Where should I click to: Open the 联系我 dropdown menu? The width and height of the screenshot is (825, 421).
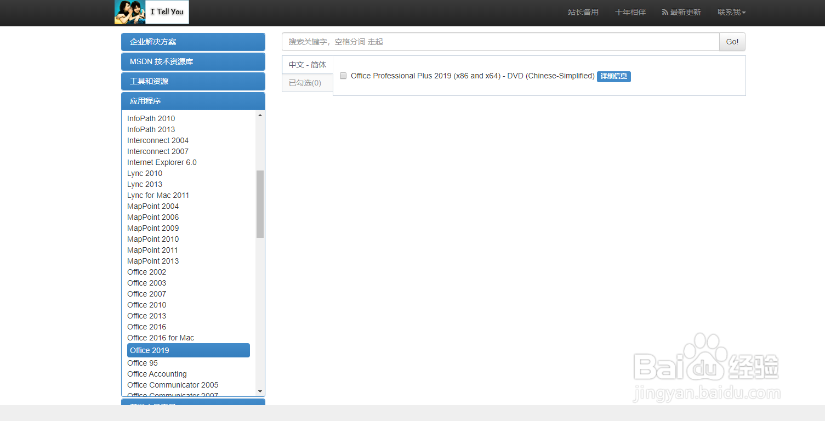(x=732, y=12)
